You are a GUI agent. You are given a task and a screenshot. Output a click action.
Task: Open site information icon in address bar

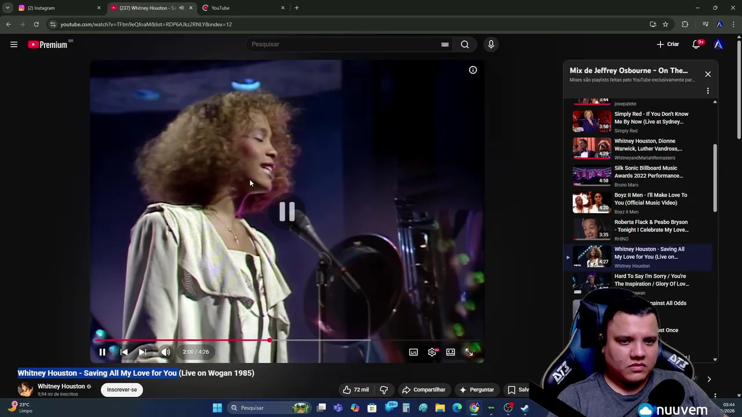coord(53,24)
